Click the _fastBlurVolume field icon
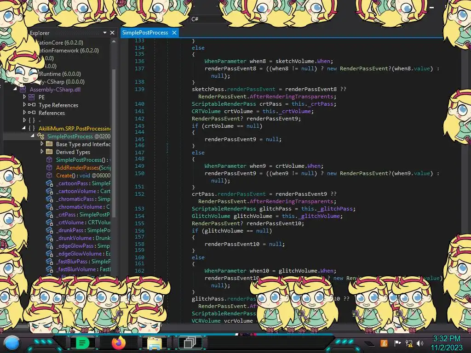 (50, 269)
